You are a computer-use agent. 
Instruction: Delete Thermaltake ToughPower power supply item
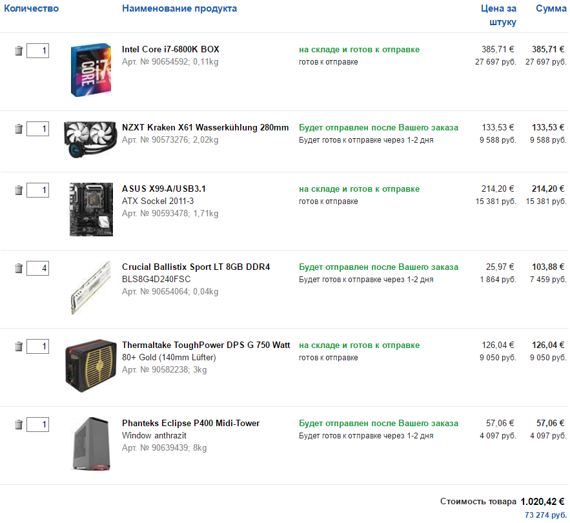point(19,347)
